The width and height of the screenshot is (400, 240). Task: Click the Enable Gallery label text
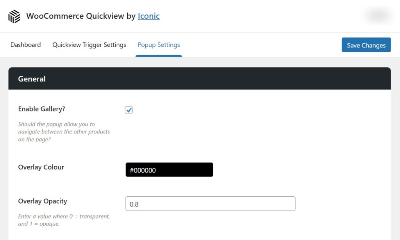pyautogui.click(x=41, y=109)
